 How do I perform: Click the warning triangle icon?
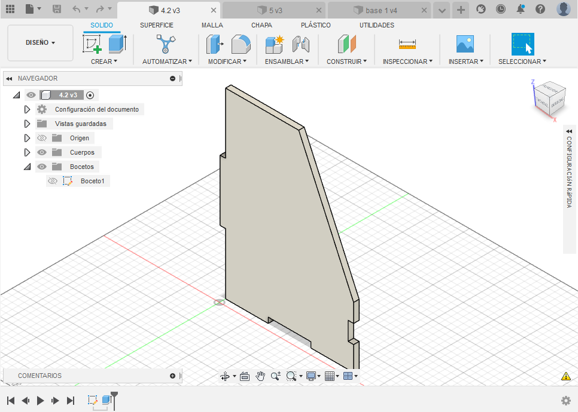(x=566, y=376)
